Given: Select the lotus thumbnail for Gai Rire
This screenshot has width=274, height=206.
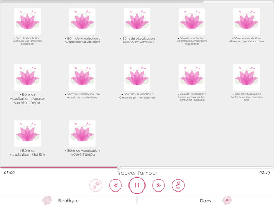Looking at the screenshot, I should pos(27,134).
